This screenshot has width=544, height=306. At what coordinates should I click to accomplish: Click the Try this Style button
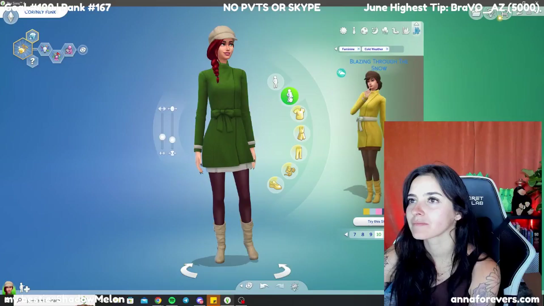click(369, 222)
